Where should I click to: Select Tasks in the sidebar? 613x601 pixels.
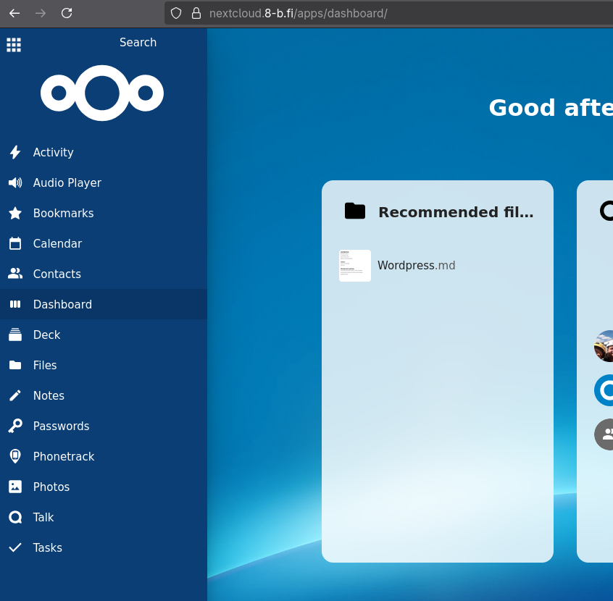click(48, 547)
